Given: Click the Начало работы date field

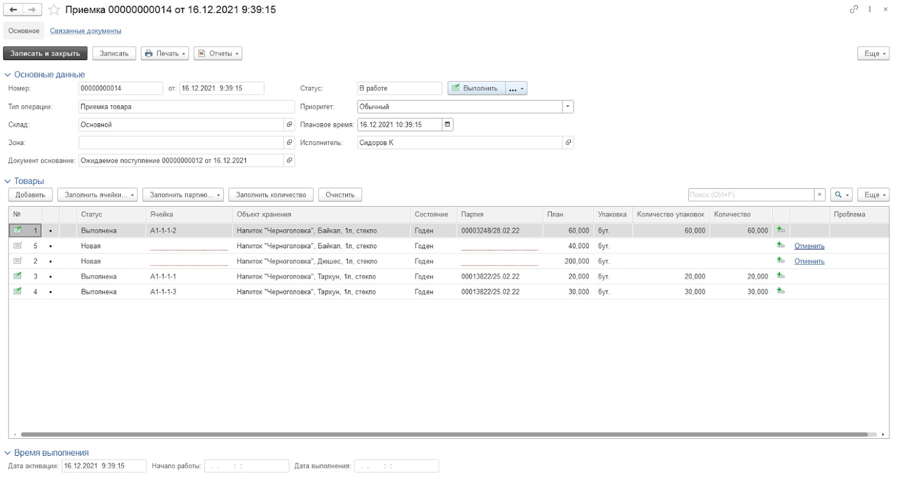Looking at the screenshot, I should [246, 466].
